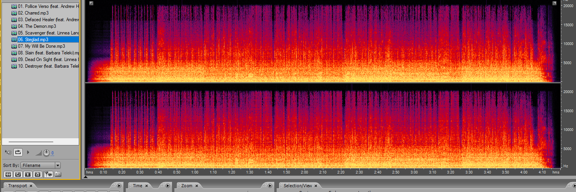The width and height of the screenshot is (576, 192).
Task: Select 09. Dead On Sight file
Action: (x=48, y=59)
